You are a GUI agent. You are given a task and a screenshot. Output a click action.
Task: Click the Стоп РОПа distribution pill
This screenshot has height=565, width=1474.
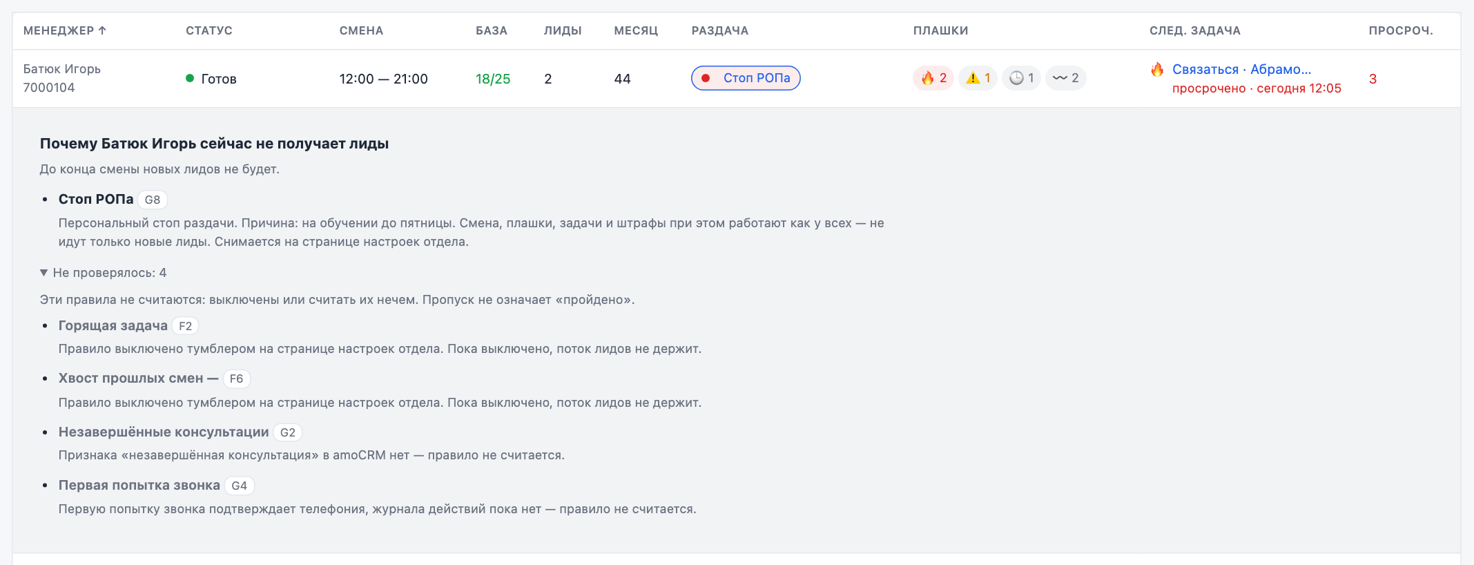click(746, 78)
